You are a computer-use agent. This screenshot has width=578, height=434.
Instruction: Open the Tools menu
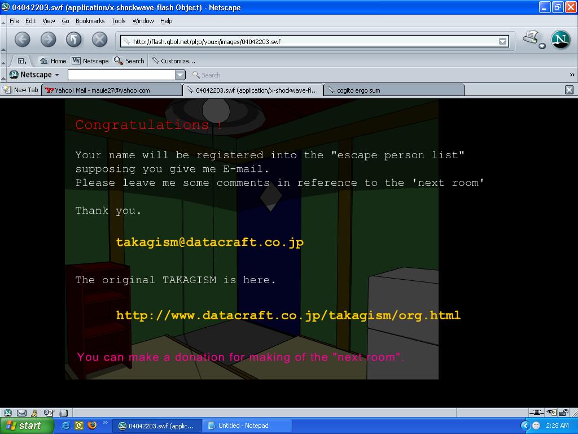(119, 21)
